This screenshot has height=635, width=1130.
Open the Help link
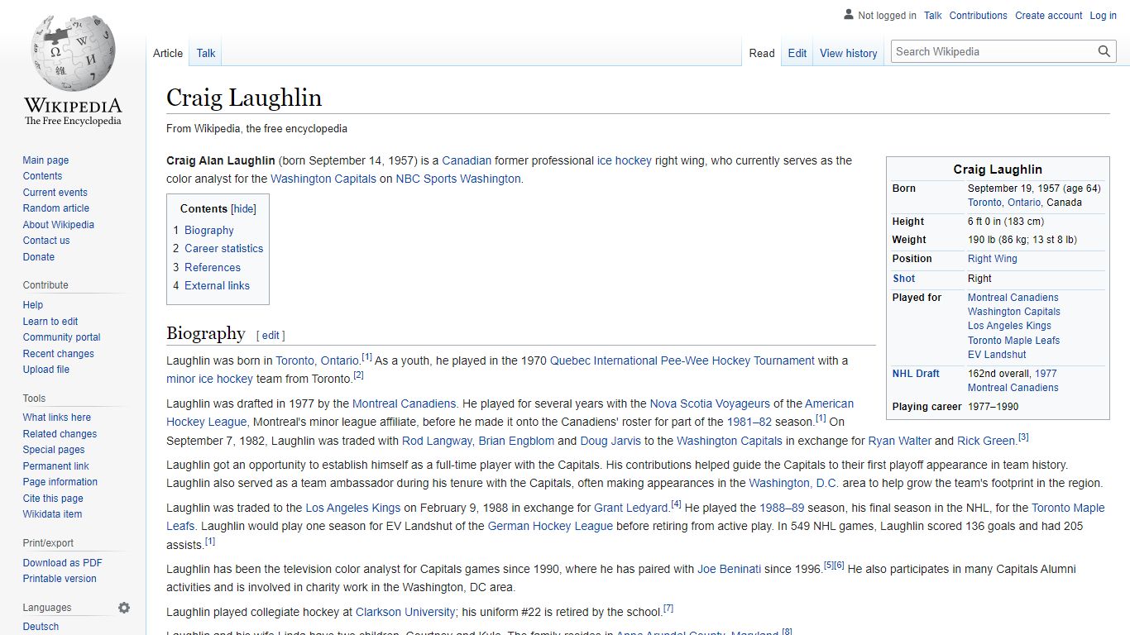[33, 305]
